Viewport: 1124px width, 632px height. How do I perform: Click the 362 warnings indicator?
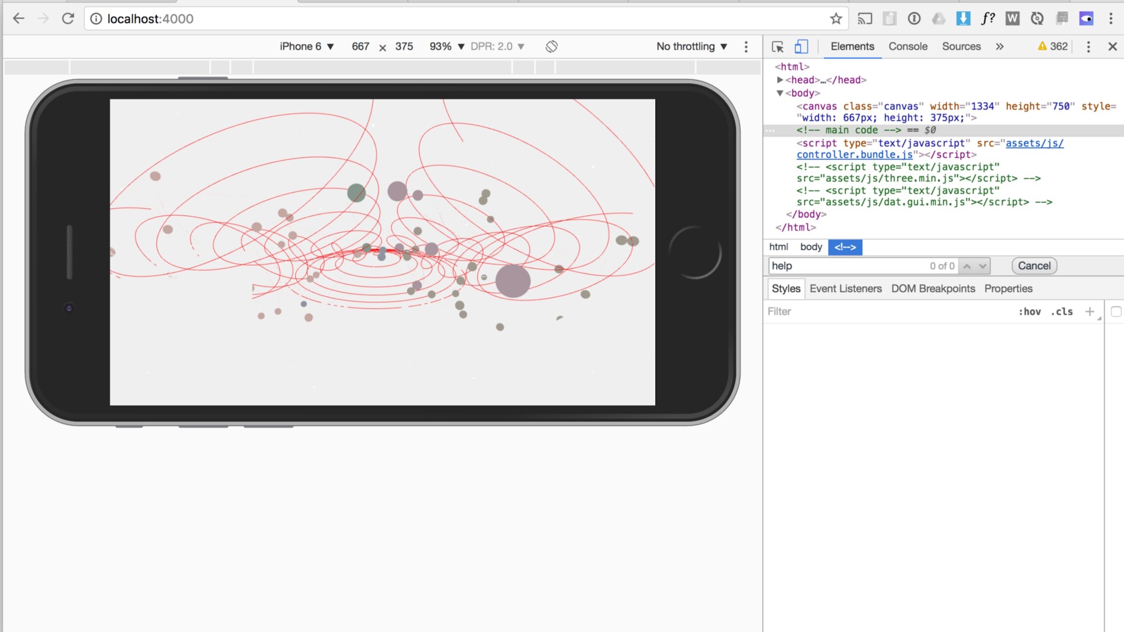coord(1053,46)
